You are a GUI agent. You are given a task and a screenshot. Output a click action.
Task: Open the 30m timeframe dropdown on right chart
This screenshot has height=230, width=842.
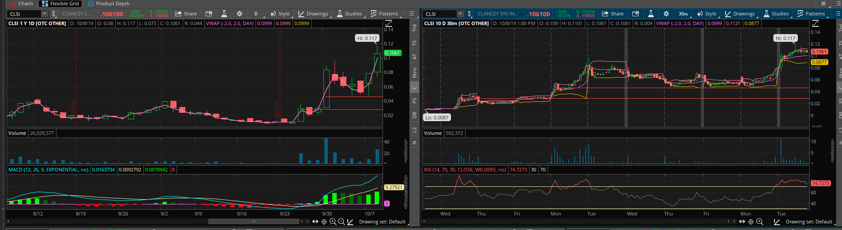pos(683,14)
